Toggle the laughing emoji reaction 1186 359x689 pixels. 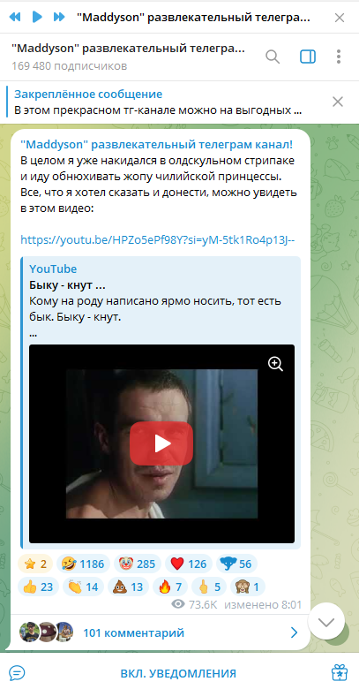tap(83, 564)
